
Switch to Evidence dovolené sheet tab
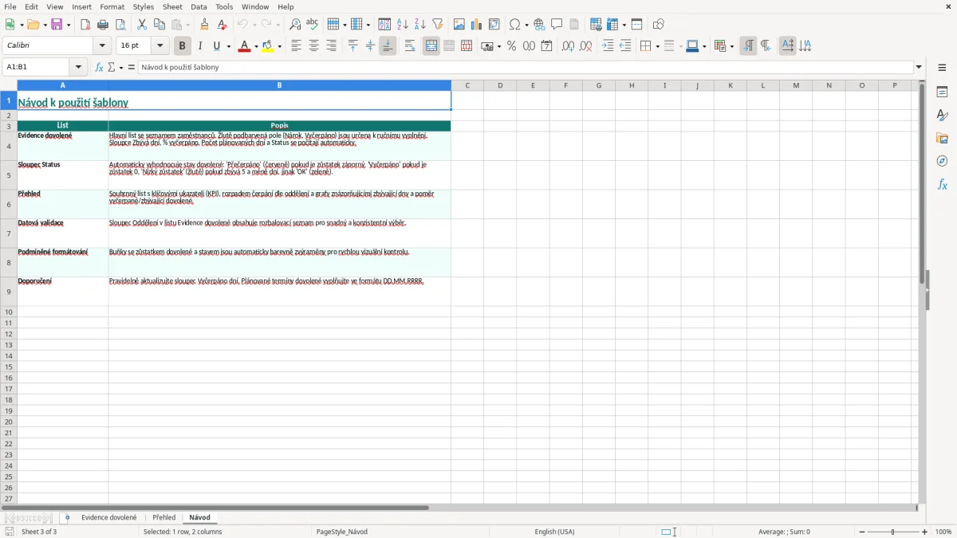(109, 518)
